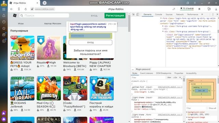
Task: Open the Аватар Магазин navigation link
Action: (x=53, y=24)
